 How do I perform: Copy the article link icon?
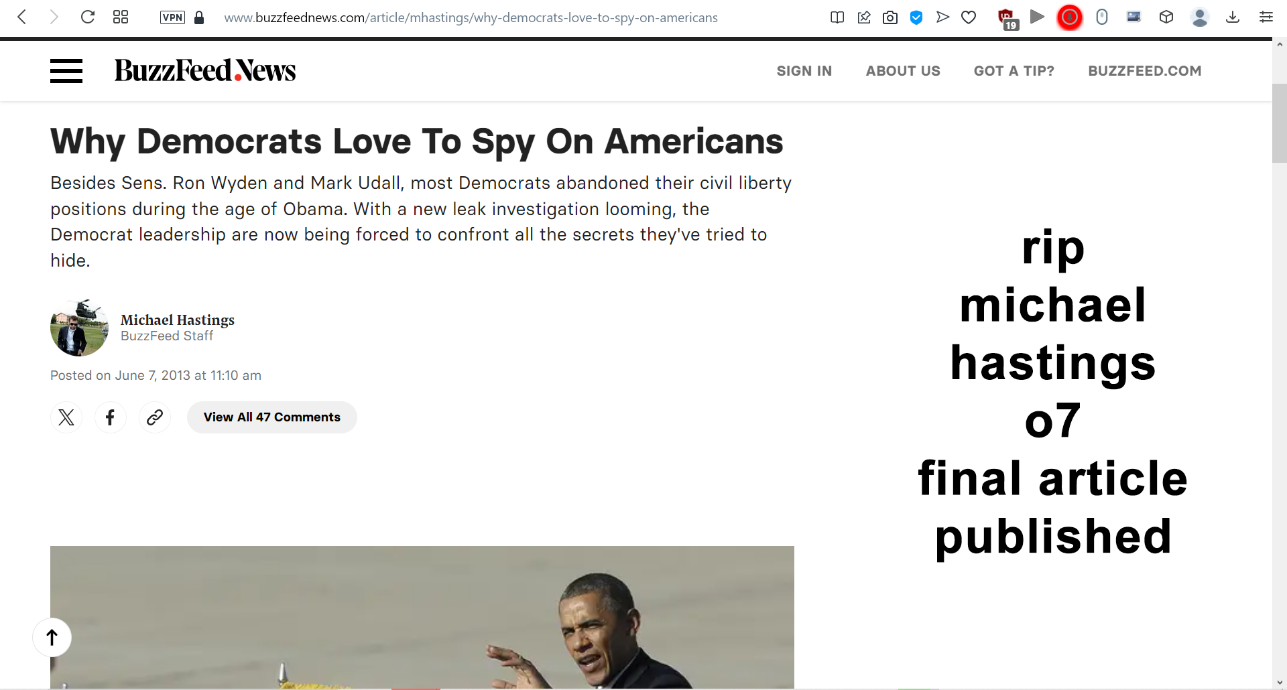[x=155, y=417]
